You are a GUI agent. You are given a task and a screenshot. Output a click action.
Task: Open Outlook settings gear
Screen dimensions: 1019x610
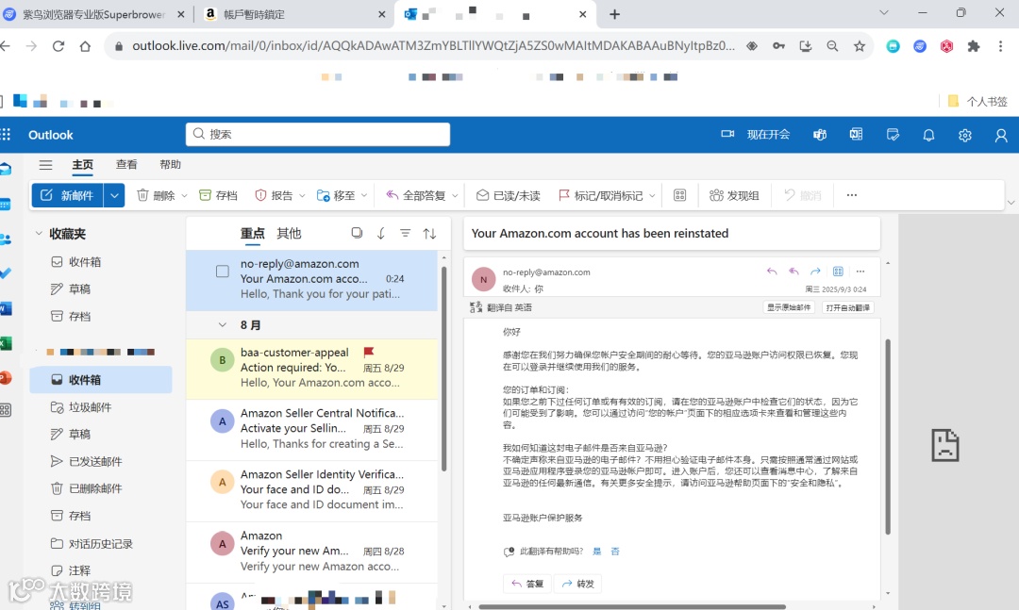[965, 135]
